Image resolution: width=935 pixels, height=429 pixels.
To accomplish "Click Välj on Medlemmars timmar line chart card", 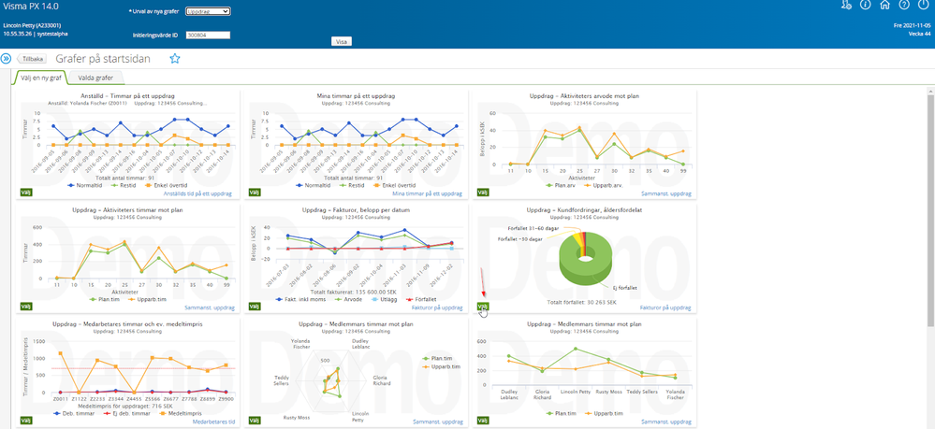I will tap(483, 422).
